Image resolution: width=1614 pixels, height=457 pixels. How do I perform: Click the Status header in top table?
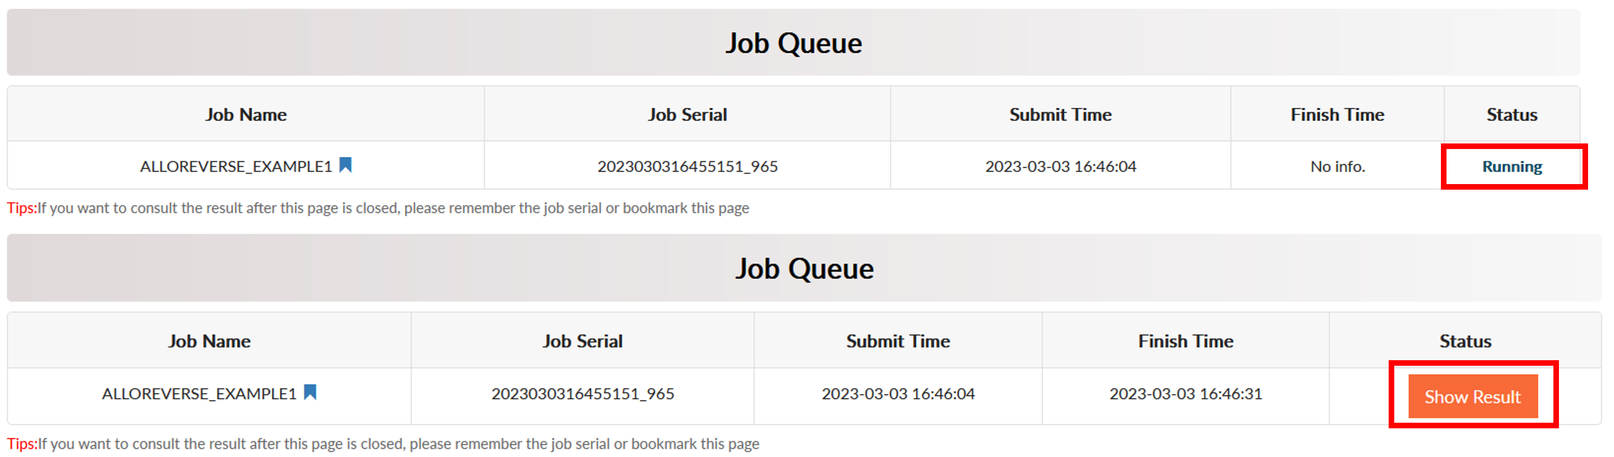tap(1512, 115)
